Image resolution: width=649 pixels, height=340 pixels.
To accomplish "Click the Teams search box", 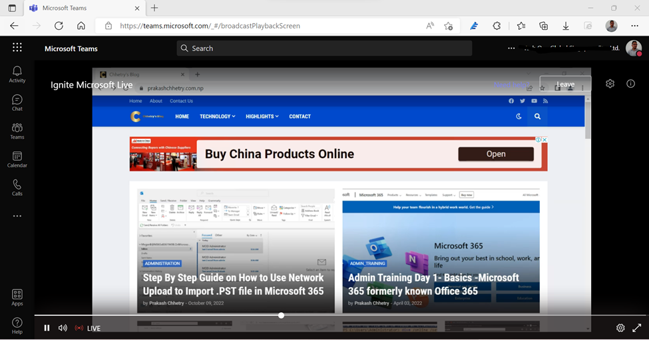I will [x=324, y=48].
